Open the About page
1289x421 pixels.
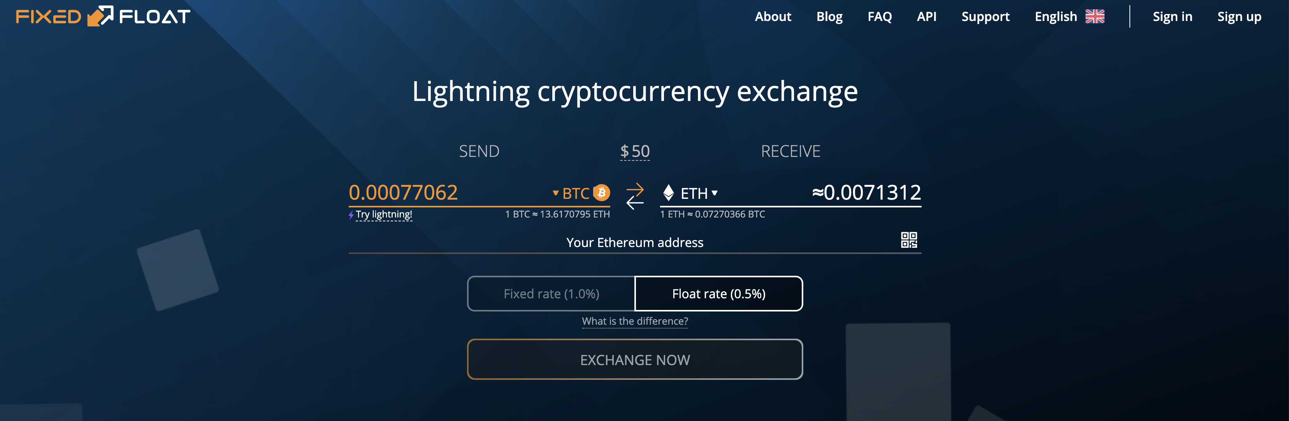point(773,16)
